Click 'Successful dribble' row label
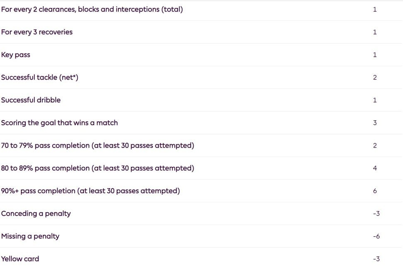This screenshot has height=267, width=403. pos(31,100)
